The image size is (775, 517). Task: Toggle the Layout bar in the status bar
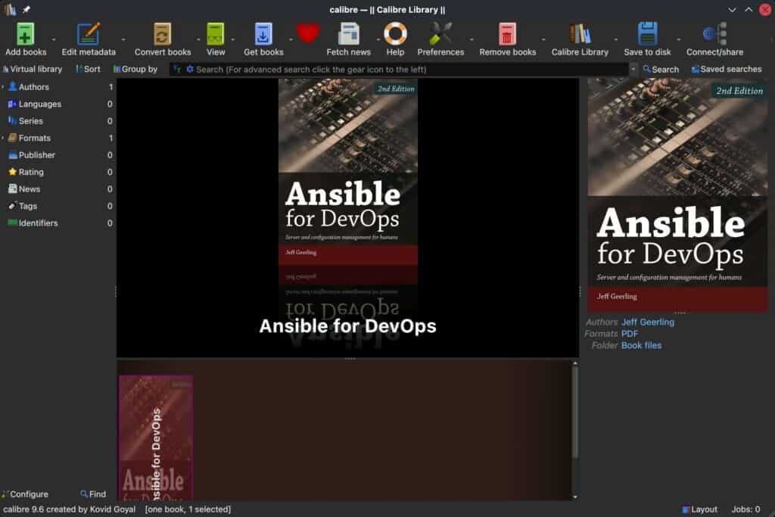pyautogui.click(x=700, y=509)
